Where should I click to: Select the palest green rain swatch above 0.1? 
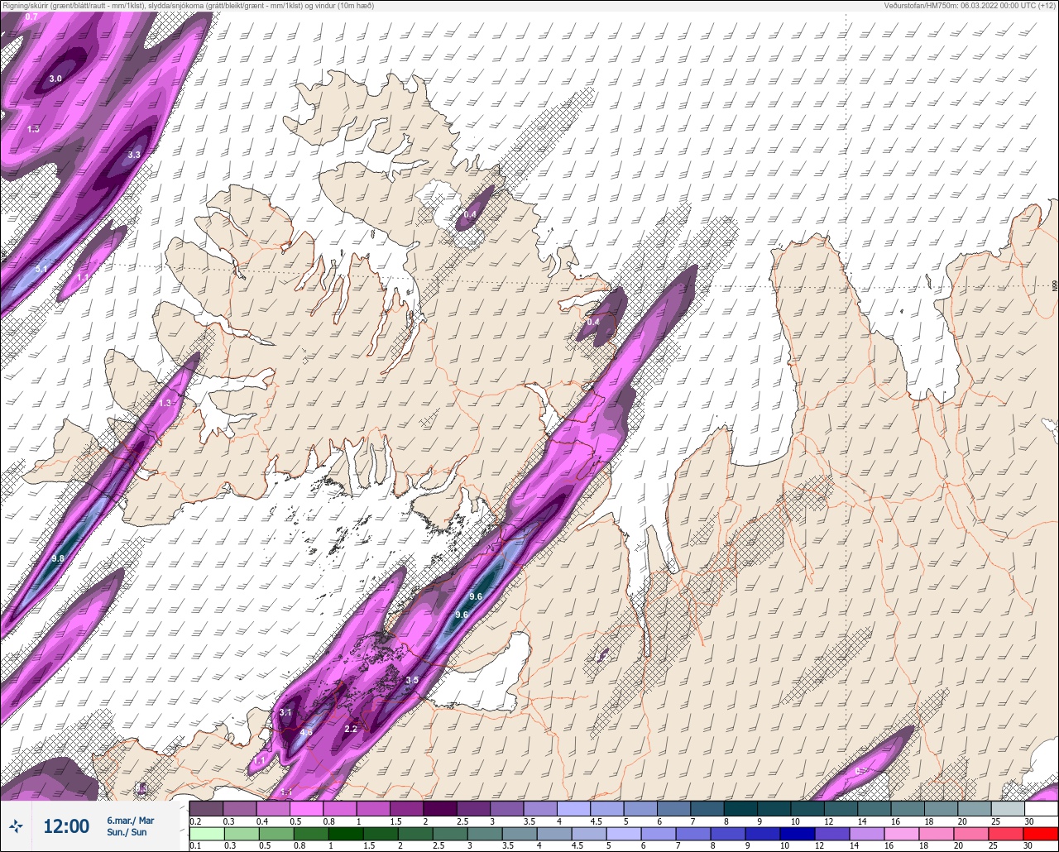pyautogui.click(x=206, y=834)
